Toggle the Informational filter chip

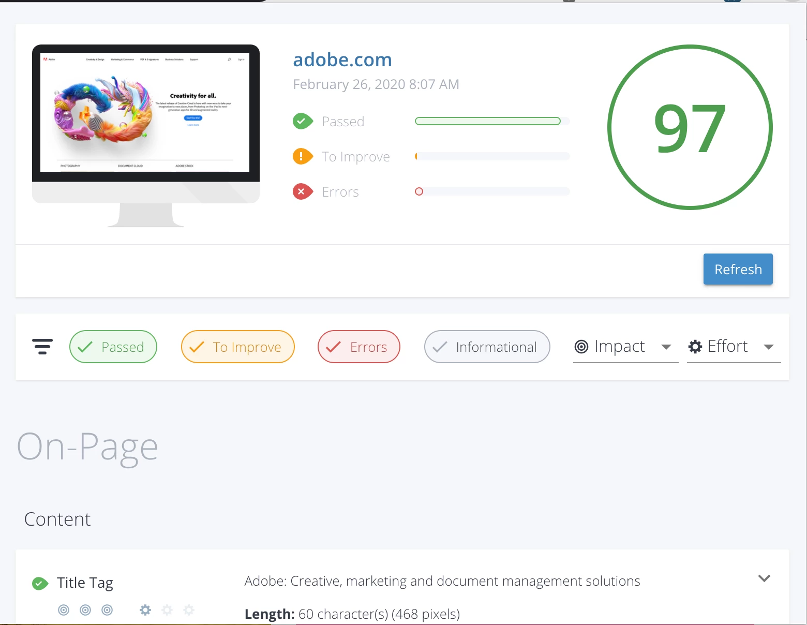[x=487, y=347]
